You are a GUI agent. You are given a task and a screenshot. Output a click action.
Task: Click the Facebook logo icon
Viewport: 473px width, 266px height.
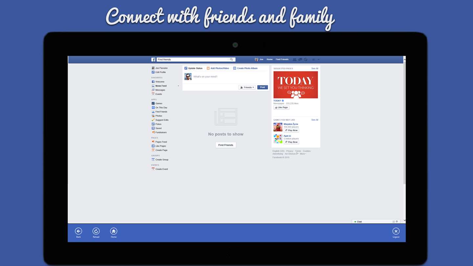tap(153, 59)
